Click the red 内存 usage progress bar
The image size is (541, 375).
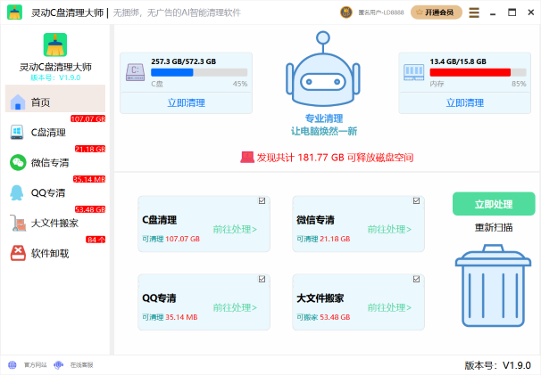[x=478, y=72]
